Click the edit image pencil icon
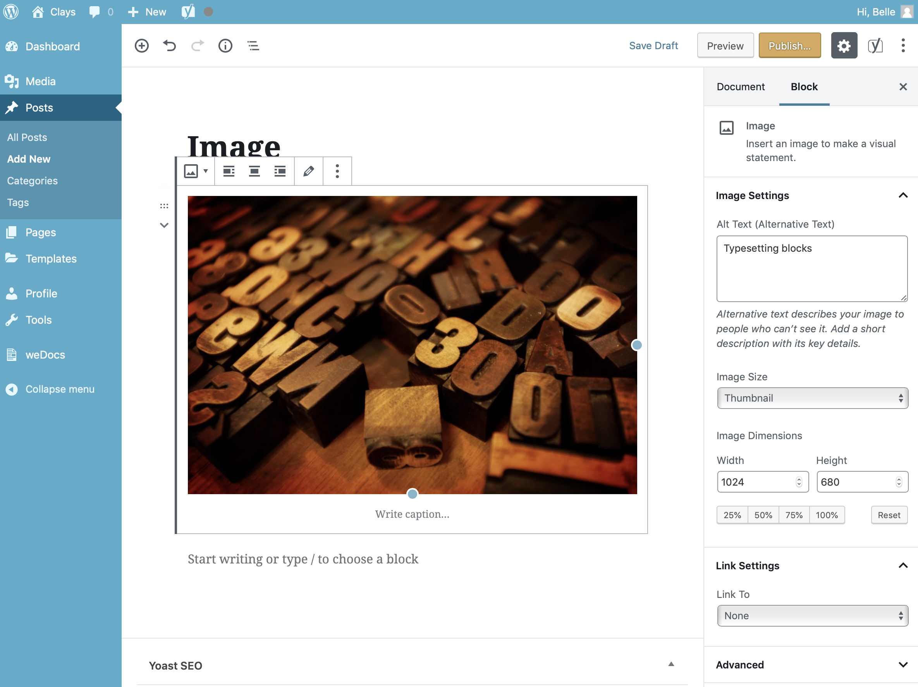This screenshot has width=918, height=687. tap(308, 171)
